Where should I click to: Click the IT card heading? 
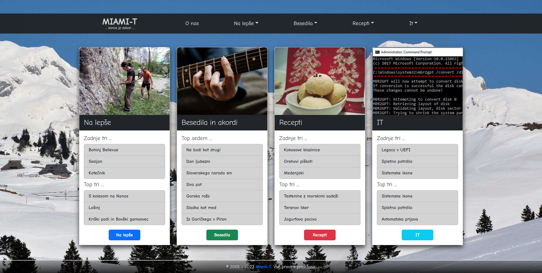(380, 123)
